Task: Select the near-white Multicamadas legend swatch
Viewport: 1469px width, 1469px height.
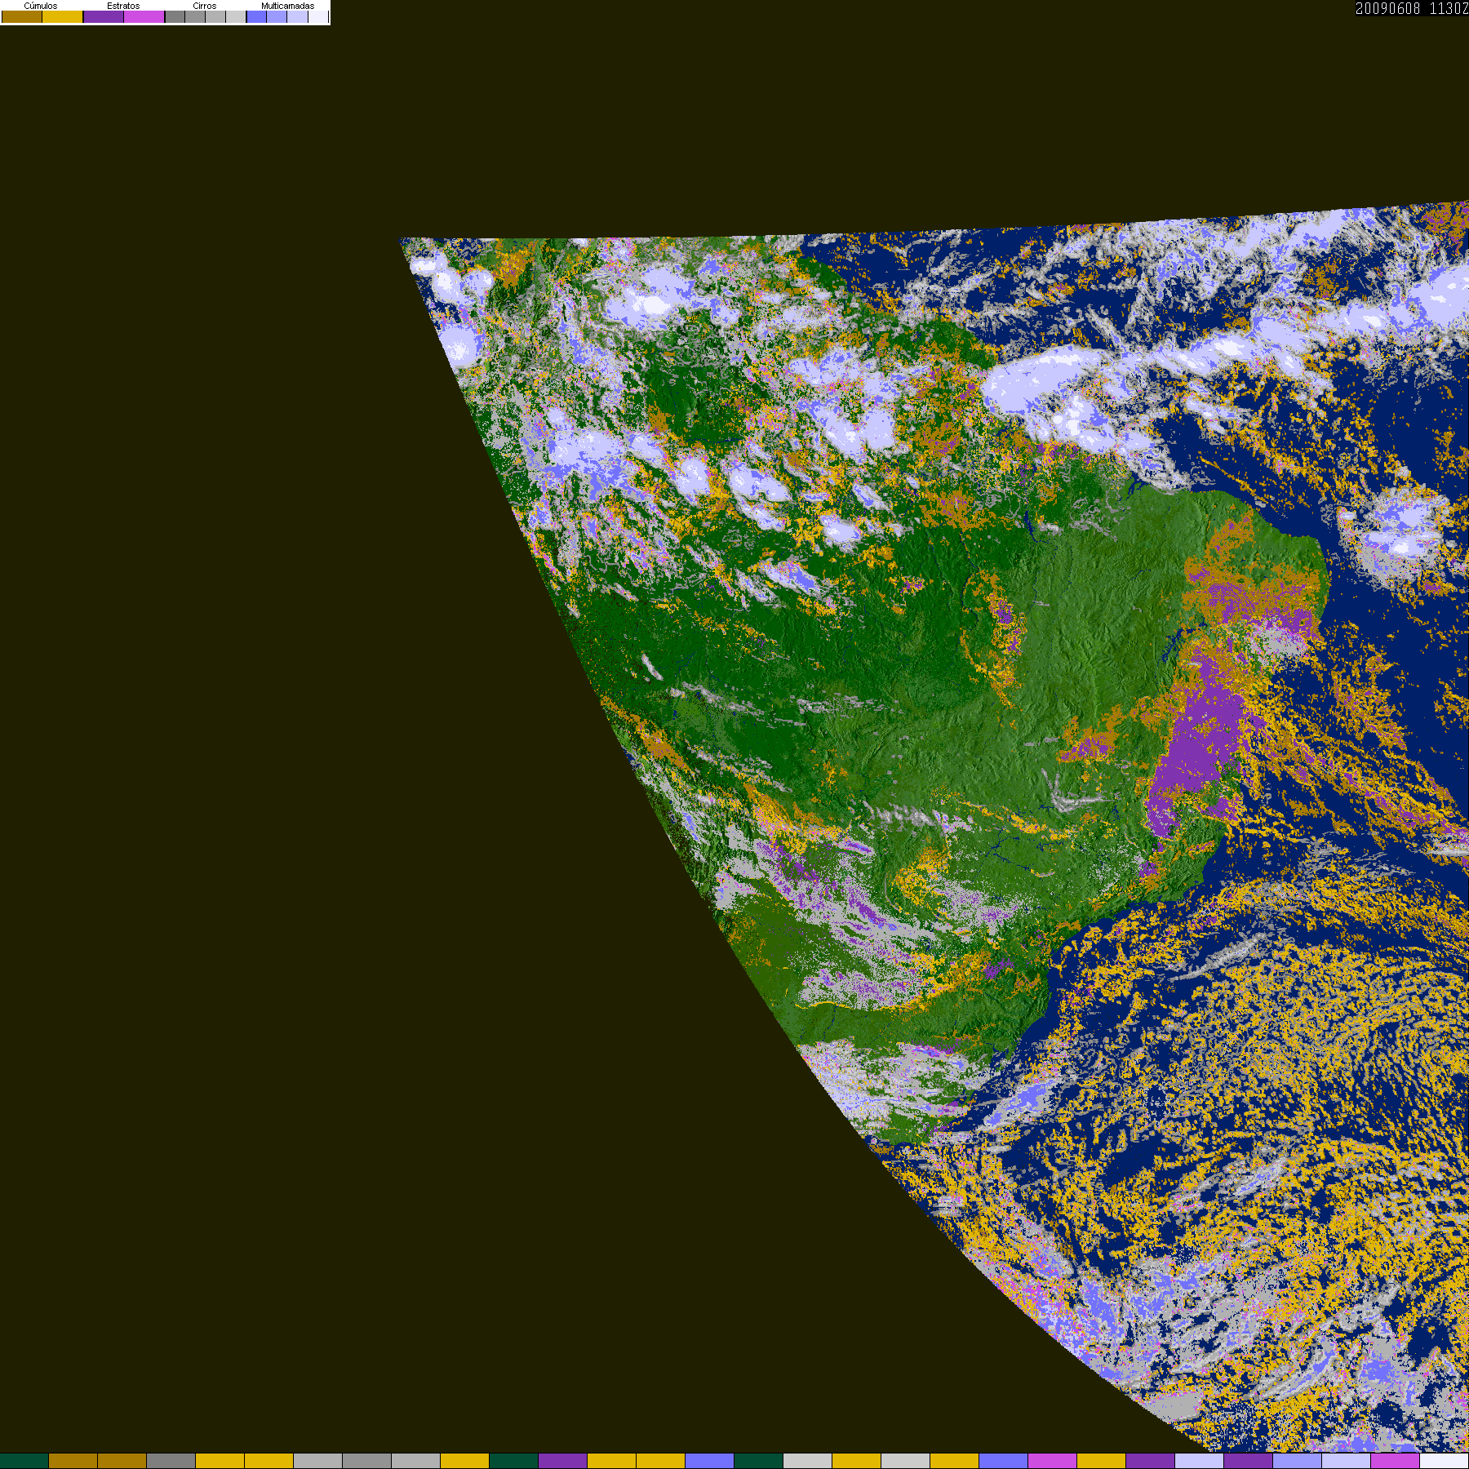Action: [x=318, y=16]
